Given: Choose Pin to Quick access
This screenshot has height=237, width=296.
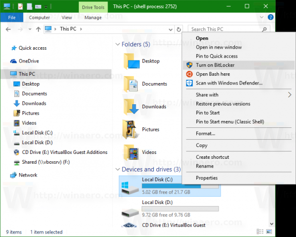Looking at the screenshot, I should click(239, 56).
